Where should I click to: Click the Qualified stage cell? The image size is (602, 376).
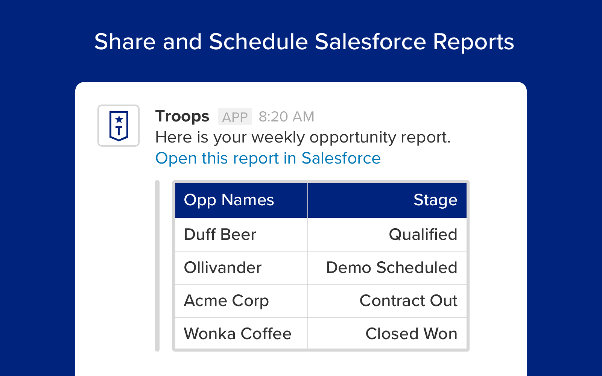coord(423,235)
